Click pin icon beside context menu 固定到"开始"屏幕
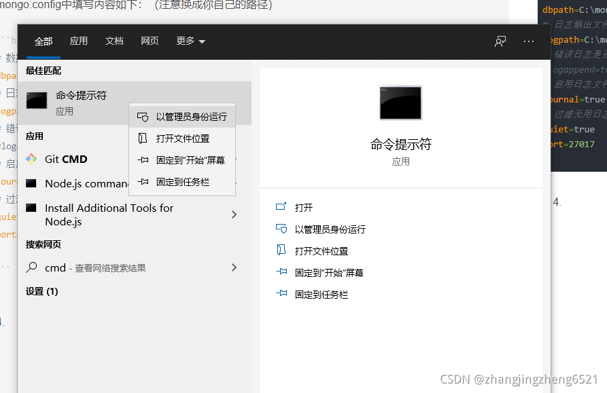Screen dimensions: 607x393 point(143,160)
